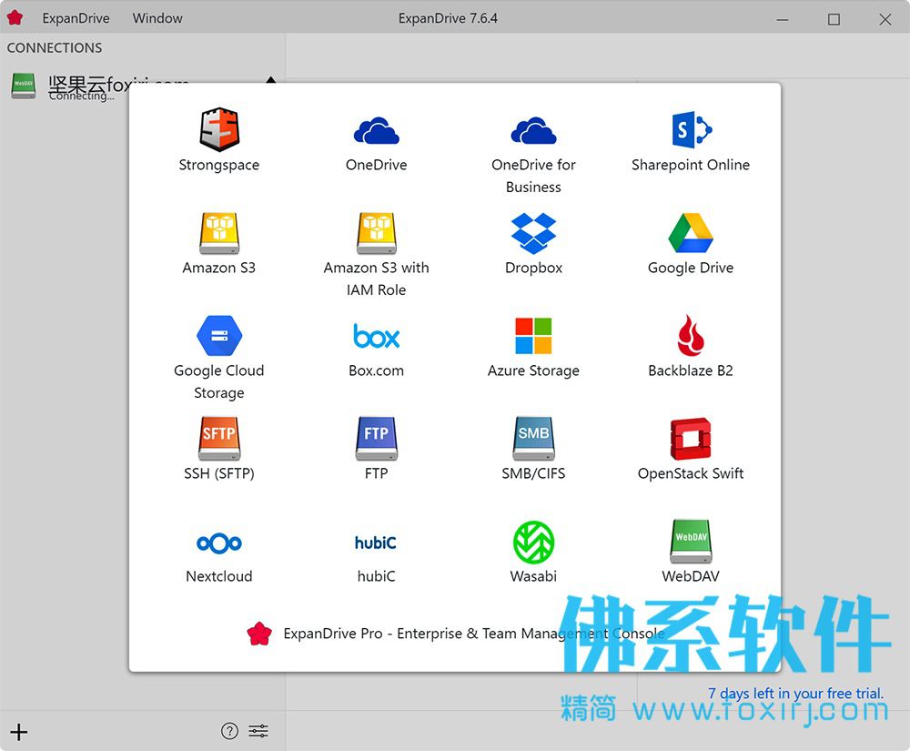Image resolution: width=910 pixels, height=751 pixels.
Task: Click the Azure Storage label text
Action: pos(533,370)
